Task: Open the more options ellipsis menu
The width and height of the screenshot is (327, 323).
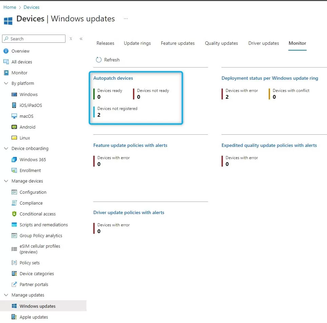Action: click(x=126, y=19)
